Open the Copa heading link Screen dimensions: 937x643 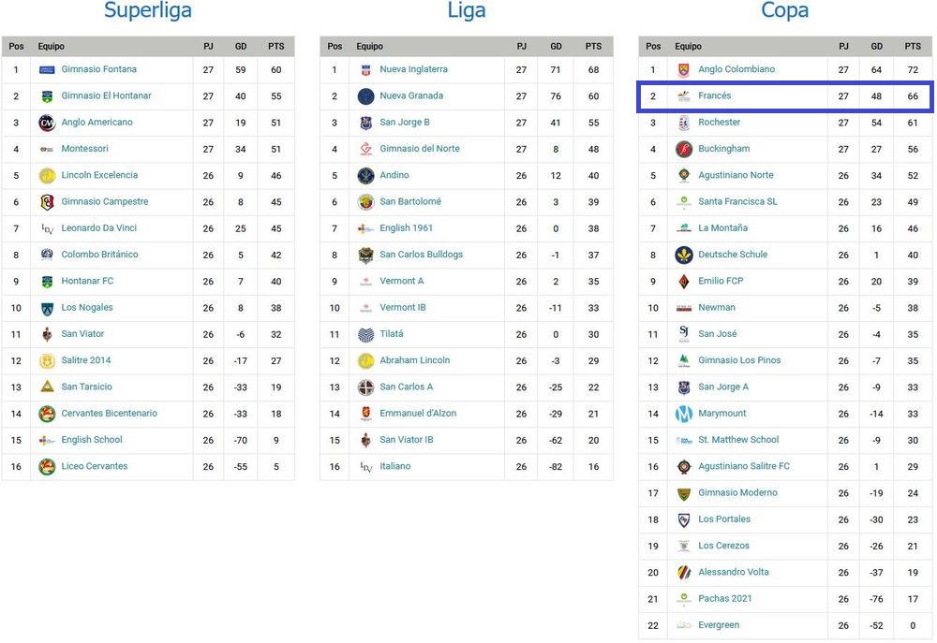coord(784,11)
